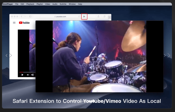Mute the YouTube player volume
Viewport: 175px width, 112px height.
(33, 75)
